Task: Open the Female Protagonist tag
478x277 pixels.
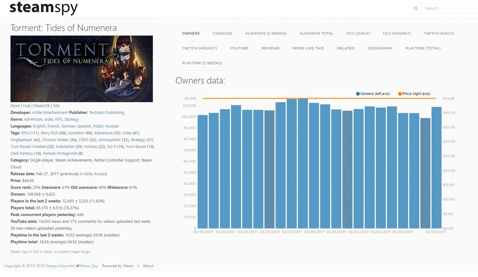Action: pos(60,154)
